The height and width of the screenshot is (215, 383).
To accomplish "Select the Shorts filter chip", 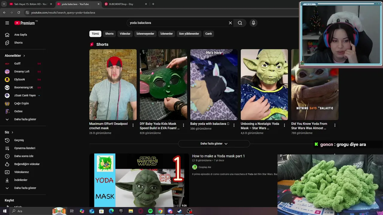I will [109, 34].
